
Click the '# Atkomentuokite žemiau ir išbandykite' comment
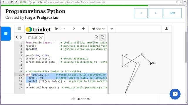53,71
